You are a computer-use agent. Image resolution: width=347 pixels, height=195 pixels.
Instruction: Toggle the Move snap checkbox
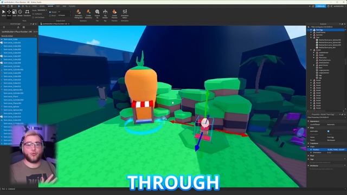click(x=50, y=16)
